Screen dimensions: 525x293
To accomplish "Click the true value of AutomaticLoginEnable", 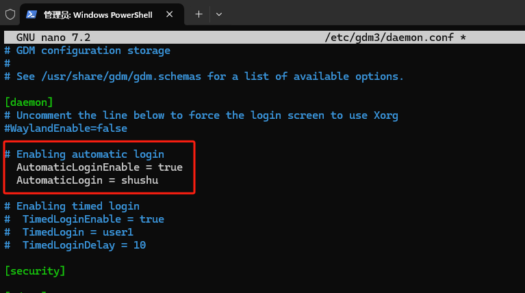I will pyautogui.click(x=170, y=167).
